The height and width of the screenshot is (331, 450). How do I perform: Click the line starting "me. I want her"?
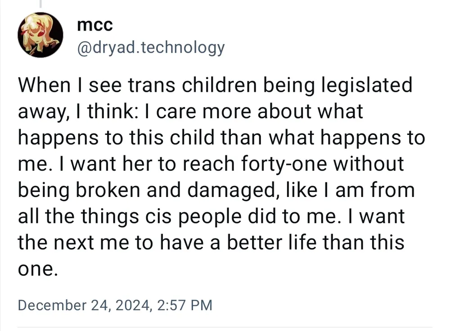point(211,164)
